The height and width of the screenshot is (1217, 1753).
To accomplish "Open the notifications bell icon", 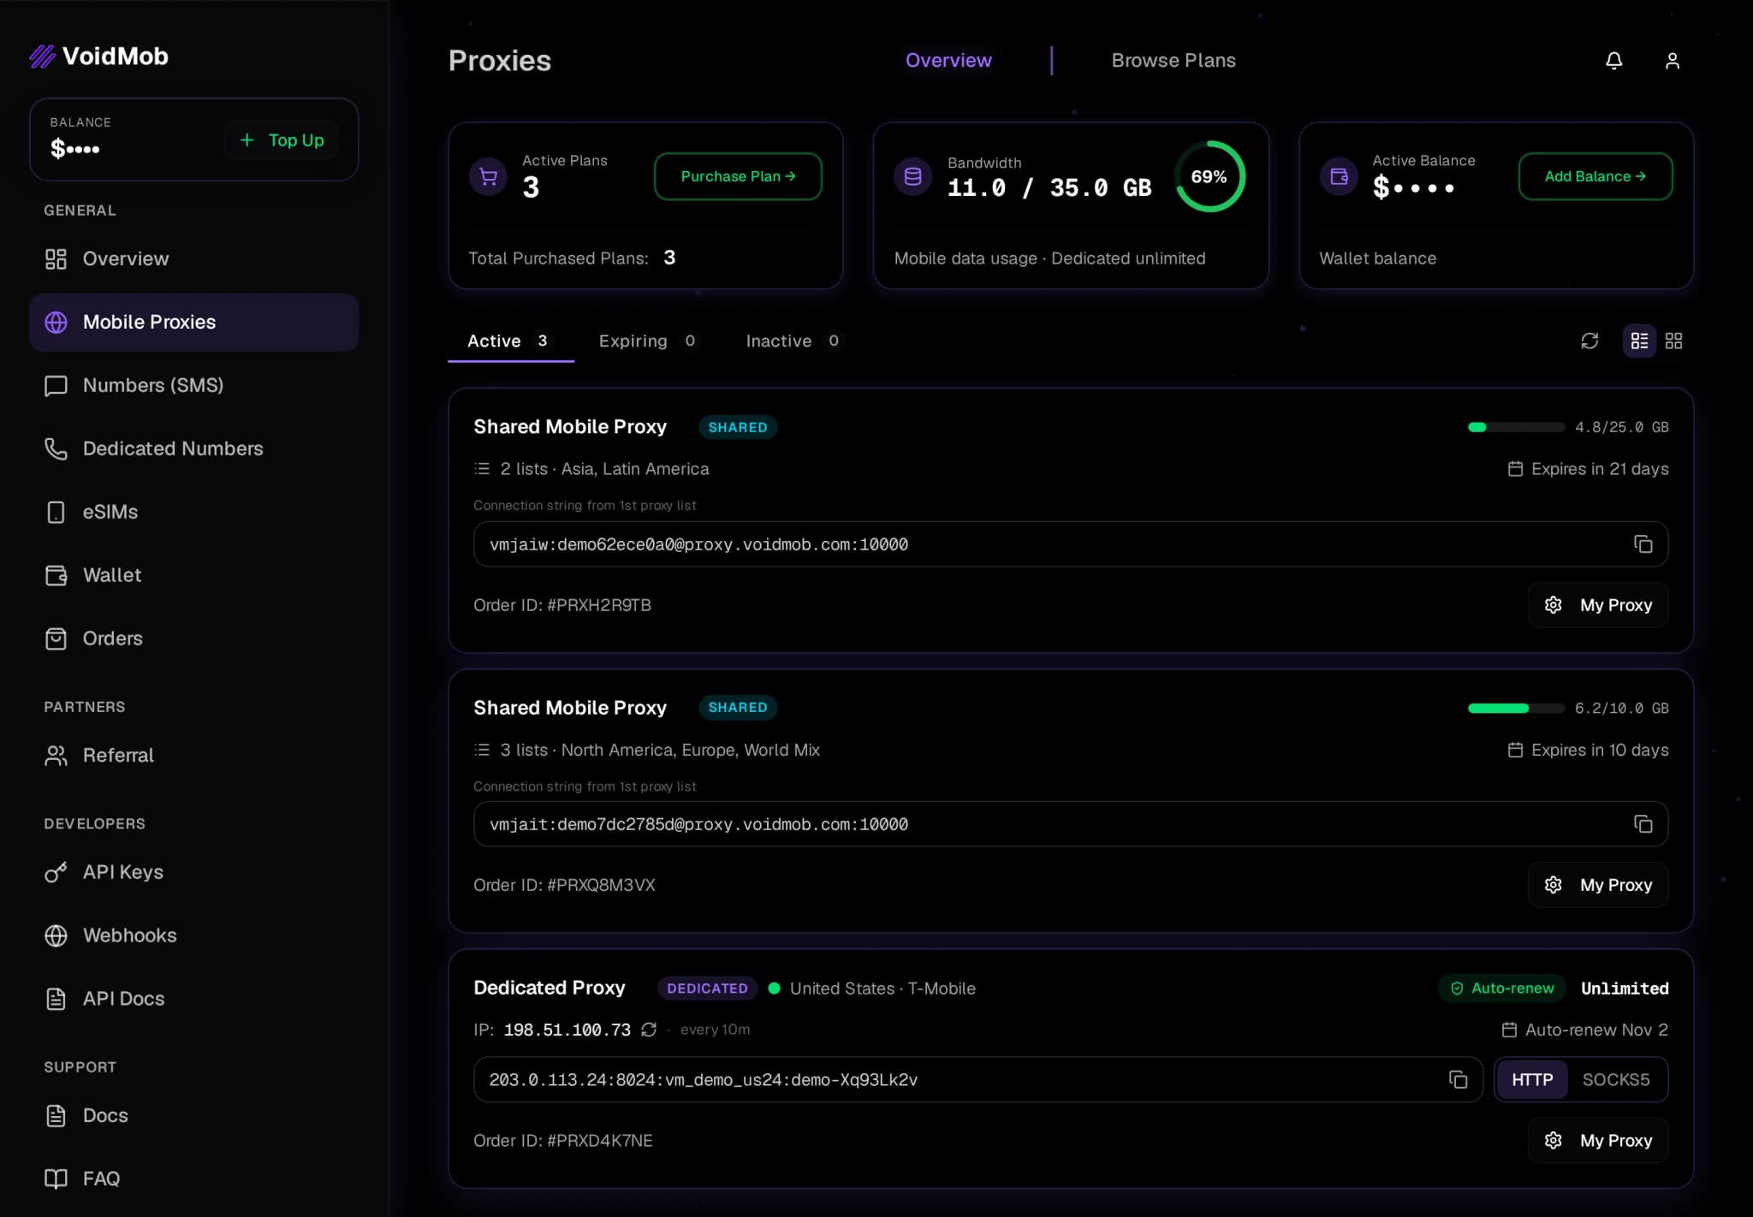I will [x=1613, y=61].
